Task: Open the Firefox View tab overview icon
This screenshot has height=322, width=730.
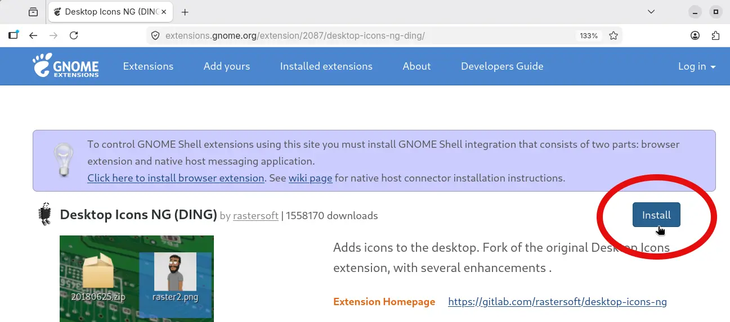Action: pyautogui.click(x=33, y=11)
